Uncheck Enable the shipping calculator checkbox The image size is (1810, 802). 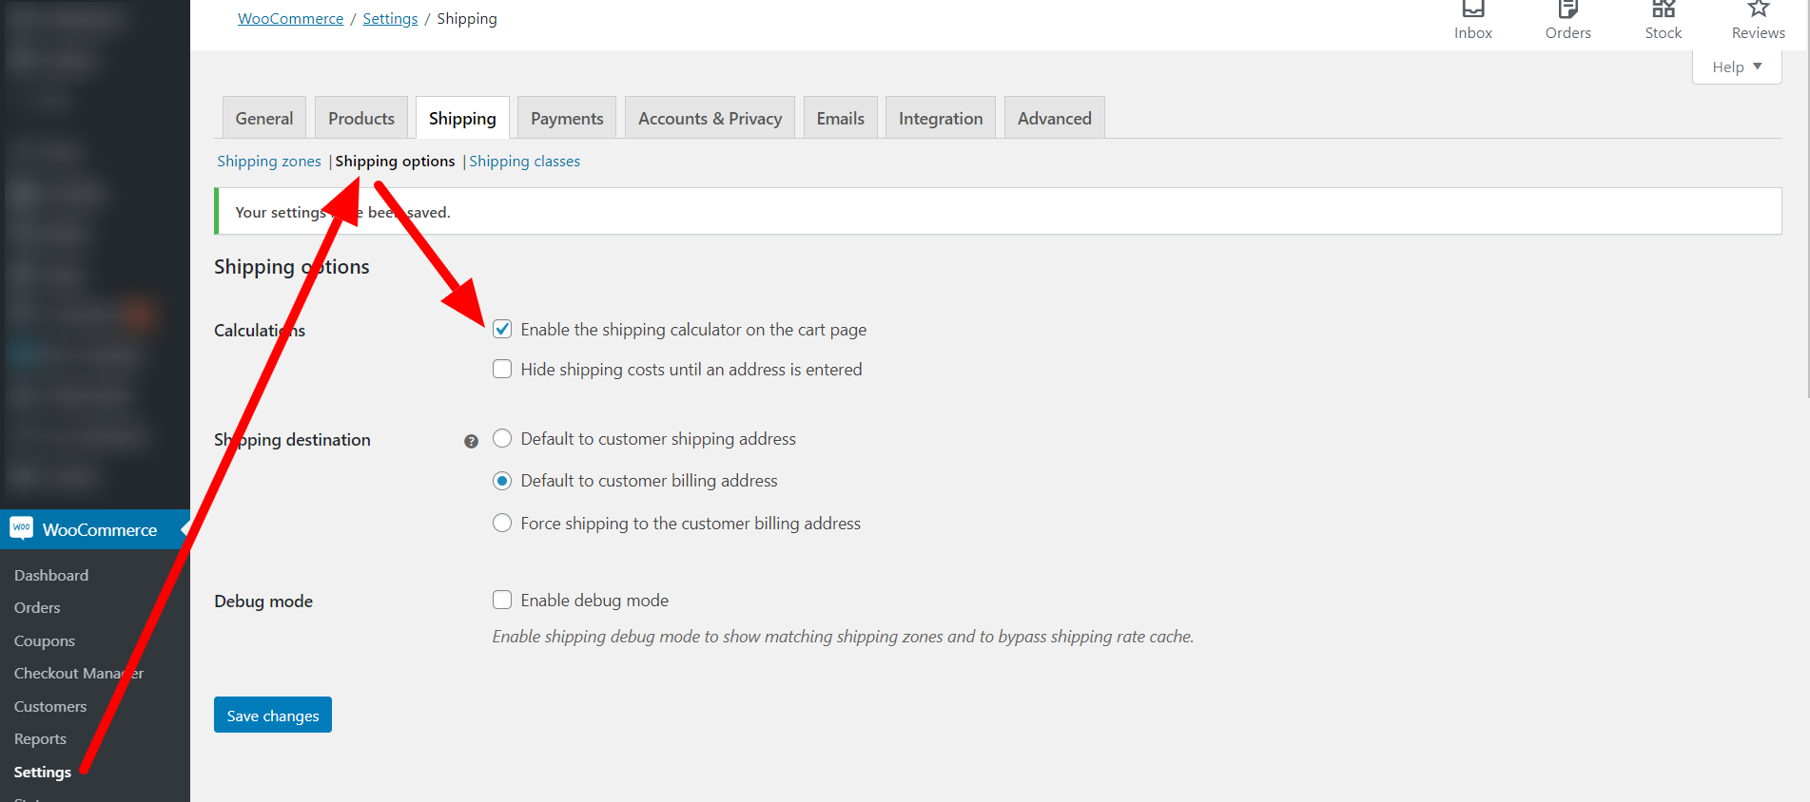[502, 330]
